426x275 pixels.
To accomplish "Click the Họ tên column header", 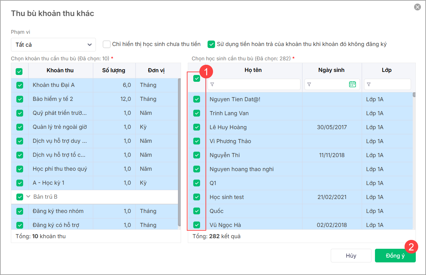I will tap(253, 70).
